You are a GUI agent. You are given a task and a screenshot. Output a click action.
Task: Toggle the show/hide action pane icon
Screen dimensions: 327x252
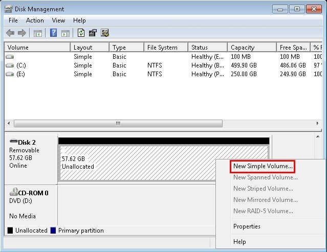click(66, 33)
